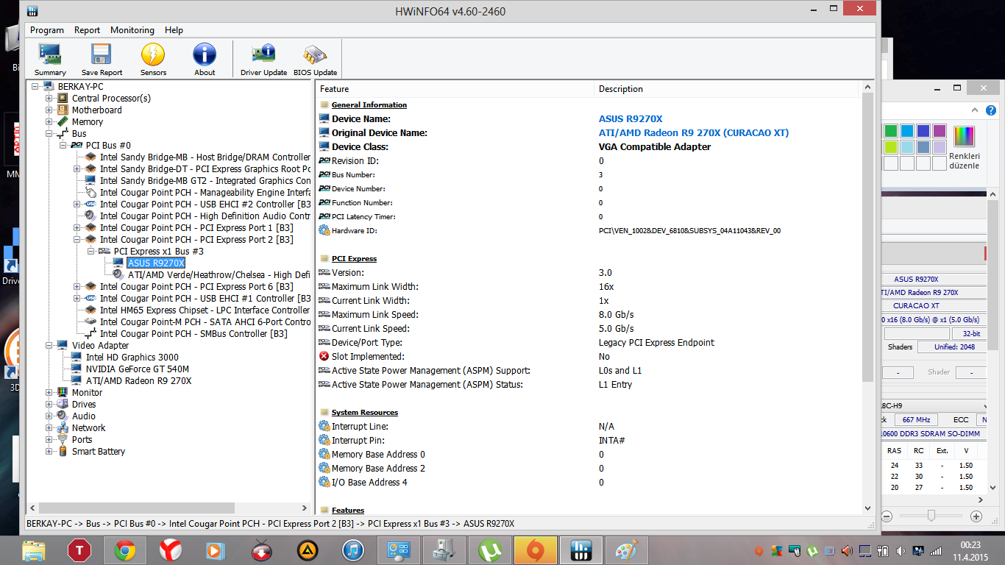
Task: Click the Paint help question icon
Action: (991, 110)
